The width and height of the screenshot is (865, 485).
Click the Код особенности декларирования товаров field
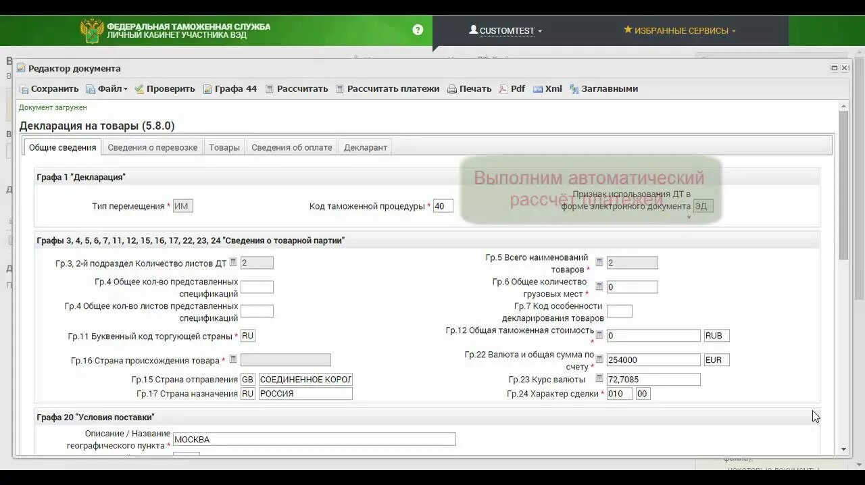(x=619, y=311)
